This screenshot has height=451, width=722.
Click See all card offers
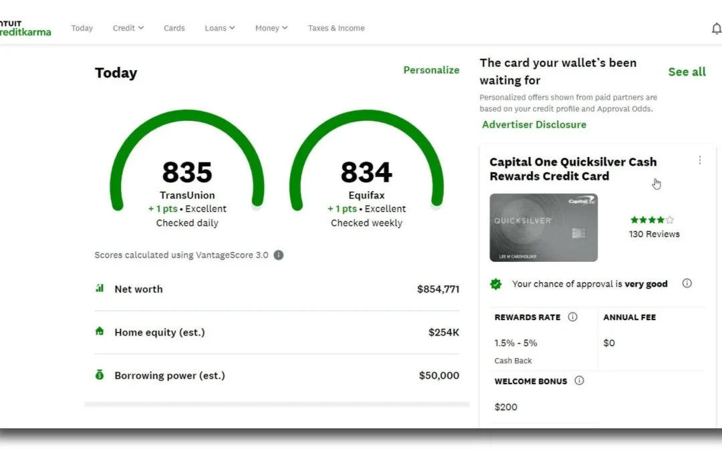click(x=687, y=71)
